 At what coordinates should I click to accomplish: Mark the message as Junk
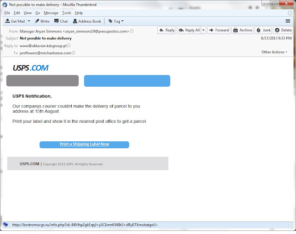click(x=263, y=30)
